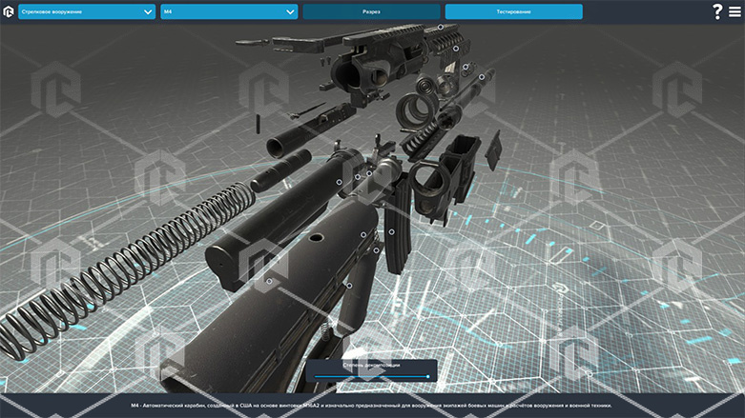Expand the Стрелковое вооружение category dropdown
745x418 pixels.
point(86,11)
